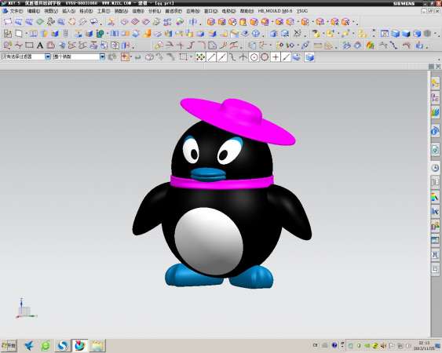This screenshot has height=353, width=442.
Task: Toggle the arc center snap icon
Action: pyautogui.click(x=254, y=57)
